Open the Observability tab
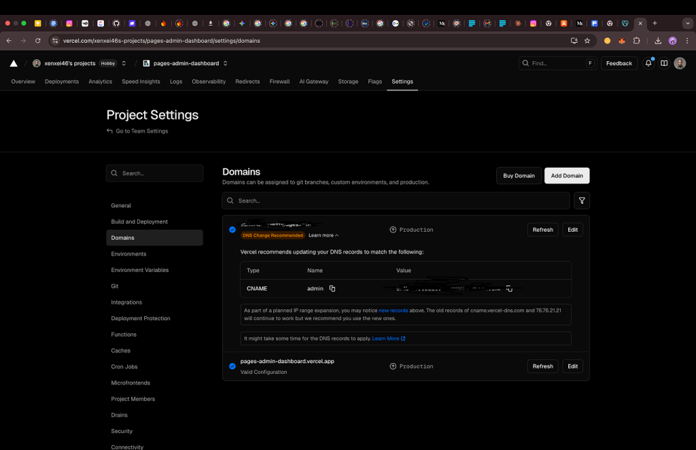Image resolution: width=696 pixels, height=450 pixels. point(209,82)
